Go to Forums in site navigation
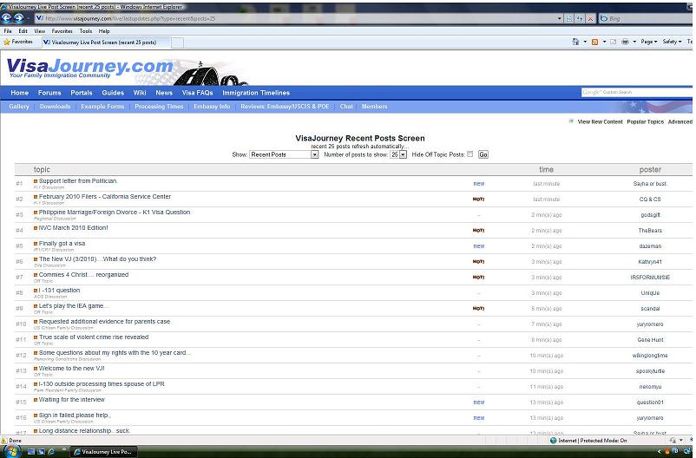Screen dimensions: 696x458 tap(49, 93)
